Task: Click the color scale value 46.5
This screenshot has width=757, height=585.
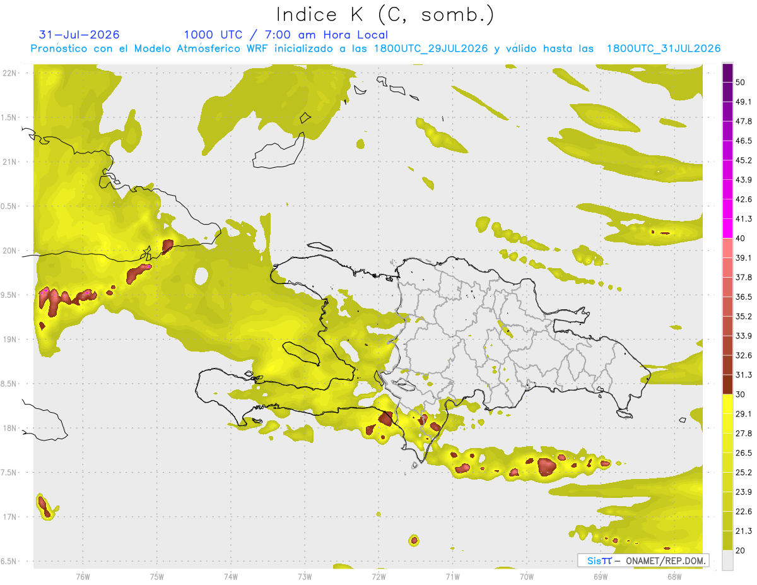Action: pos(744,141)
